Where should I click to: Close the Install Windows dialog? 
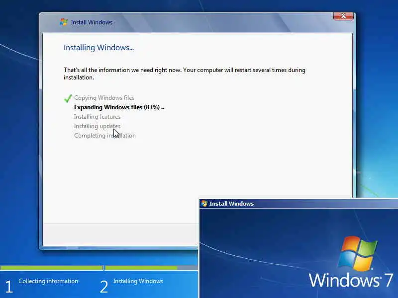tap(343, 16)
